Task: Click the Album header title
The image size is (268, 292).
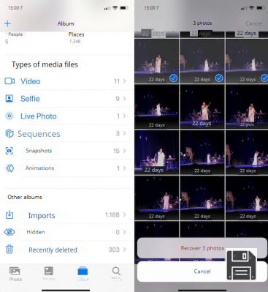Action: point(66,23)
